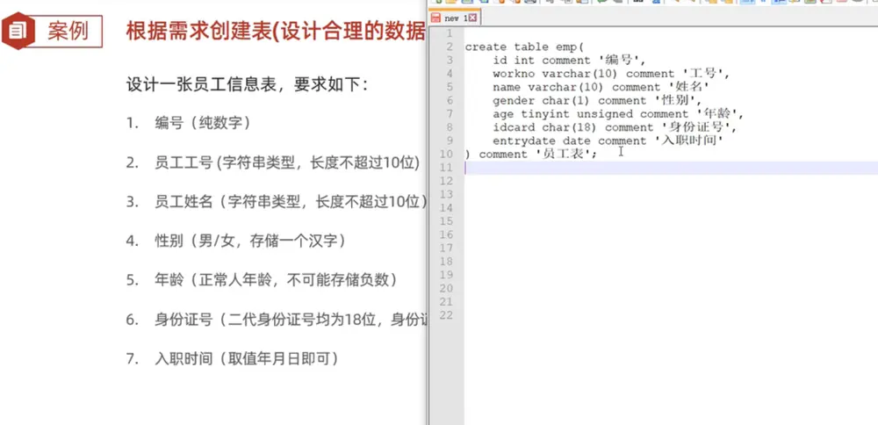Click the comment string '身份证号'
This screenshot has height=425, width=878.
pos(698,127)
